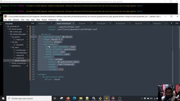
Task: Open the Preferences menu
Action: click(53, 20)
